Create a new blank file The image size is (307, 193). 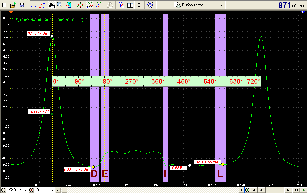point(4,5)
